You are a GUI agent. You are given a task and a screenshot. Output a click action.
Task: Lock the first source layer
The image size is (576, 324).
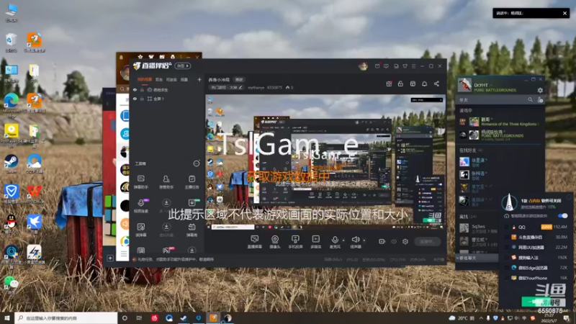pos(142,89)
